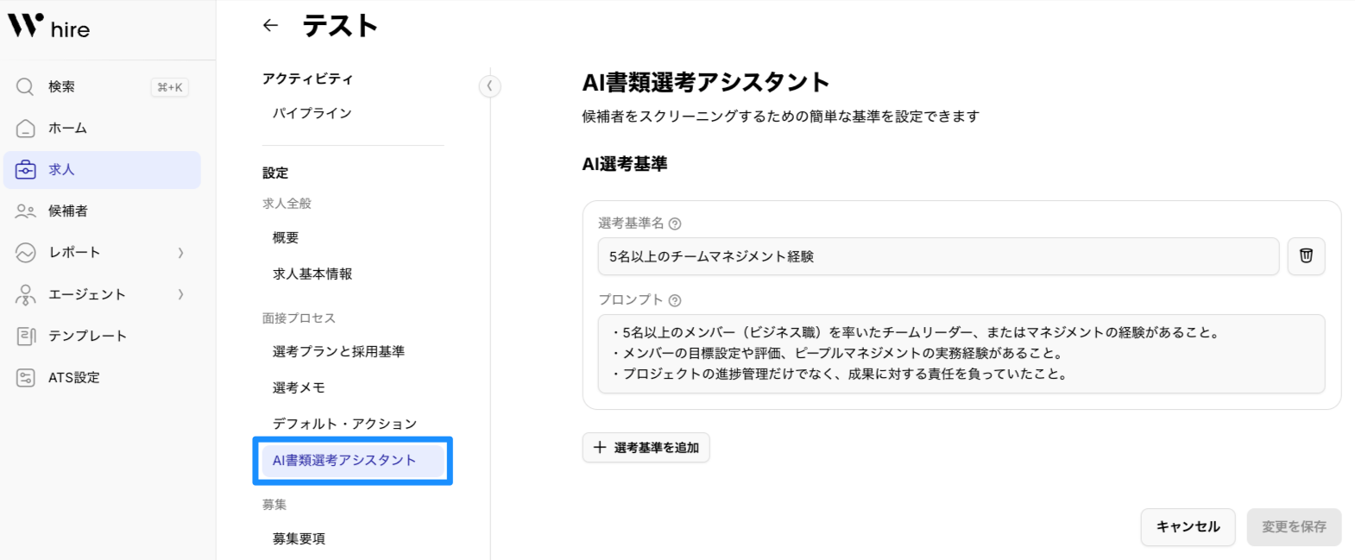Click into the プロンプト text area
This screenshot has height=560, width=1355.
[x=961, y=353]
